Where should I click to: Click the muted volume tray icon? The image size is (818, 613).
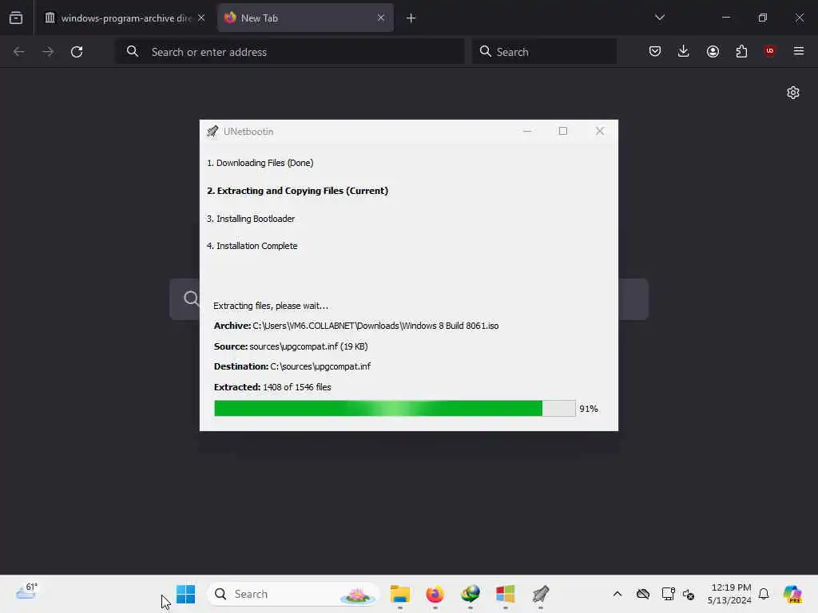pyautogui.click(x=689, y=594)
